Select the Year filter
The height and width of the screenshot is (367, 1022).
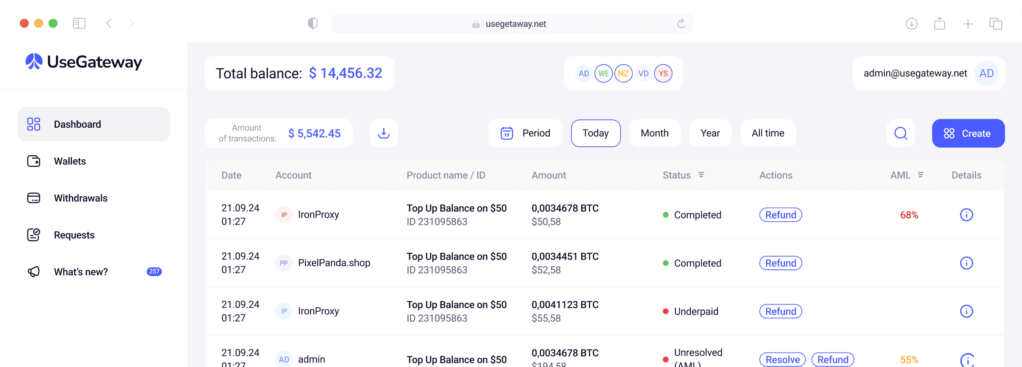710,133
